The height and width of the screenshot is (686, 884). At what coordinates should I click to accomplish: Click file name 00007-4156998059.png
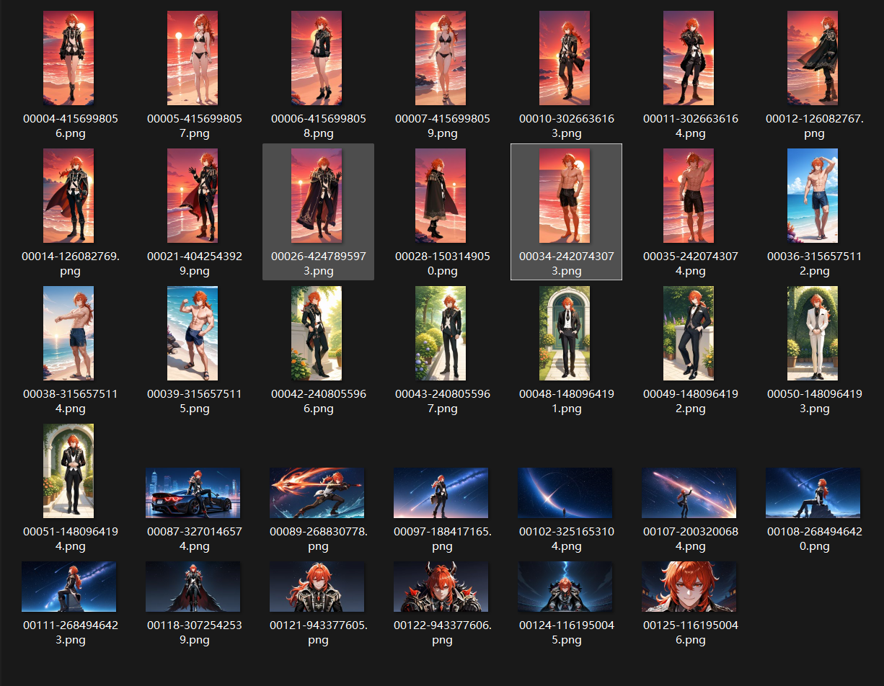click(442, 126)
